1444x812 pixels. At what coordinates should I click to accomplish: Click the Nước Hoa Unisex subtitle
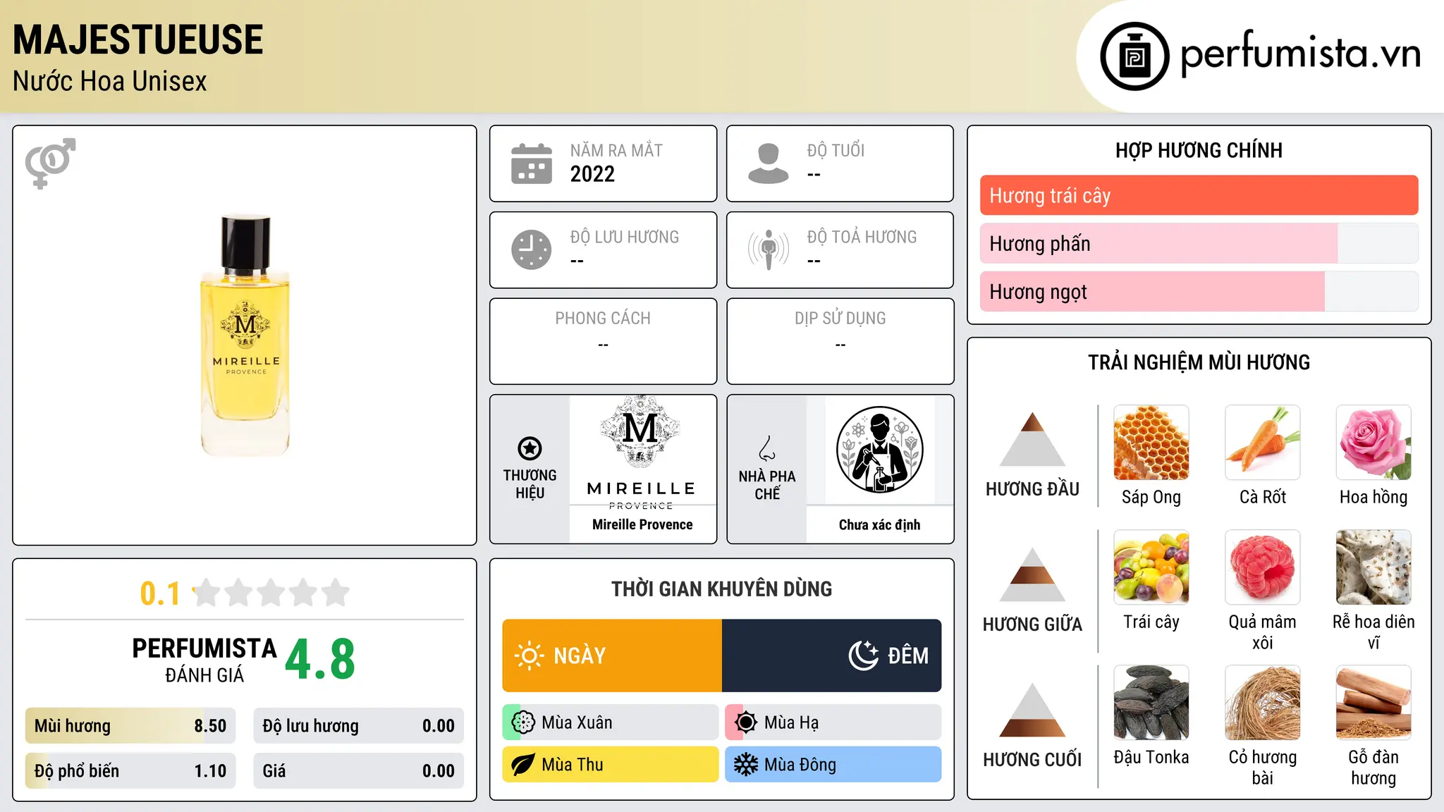pyautogui.click(x=110, y=81)
